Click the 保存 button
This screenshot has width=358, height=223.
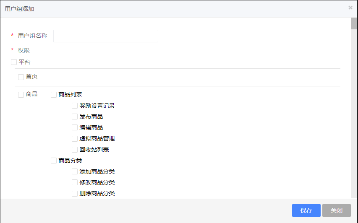306,210
